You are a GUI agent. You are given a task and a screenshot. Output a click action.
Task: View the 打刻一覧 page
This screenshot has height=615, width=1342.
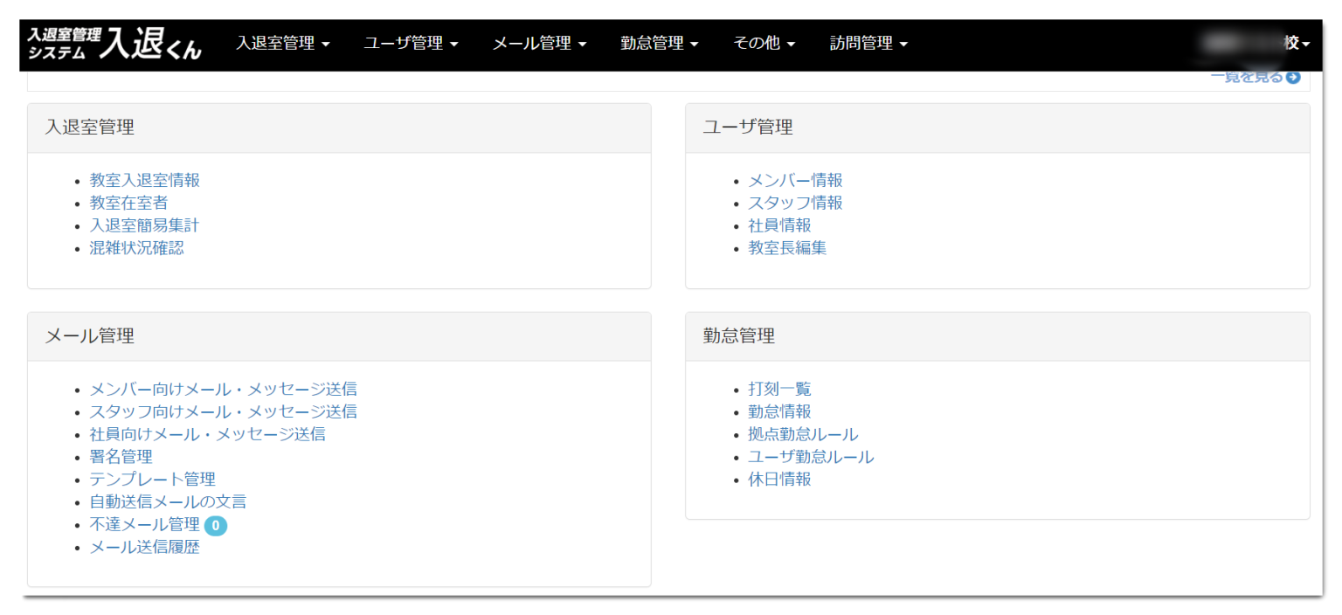[779, 390]
